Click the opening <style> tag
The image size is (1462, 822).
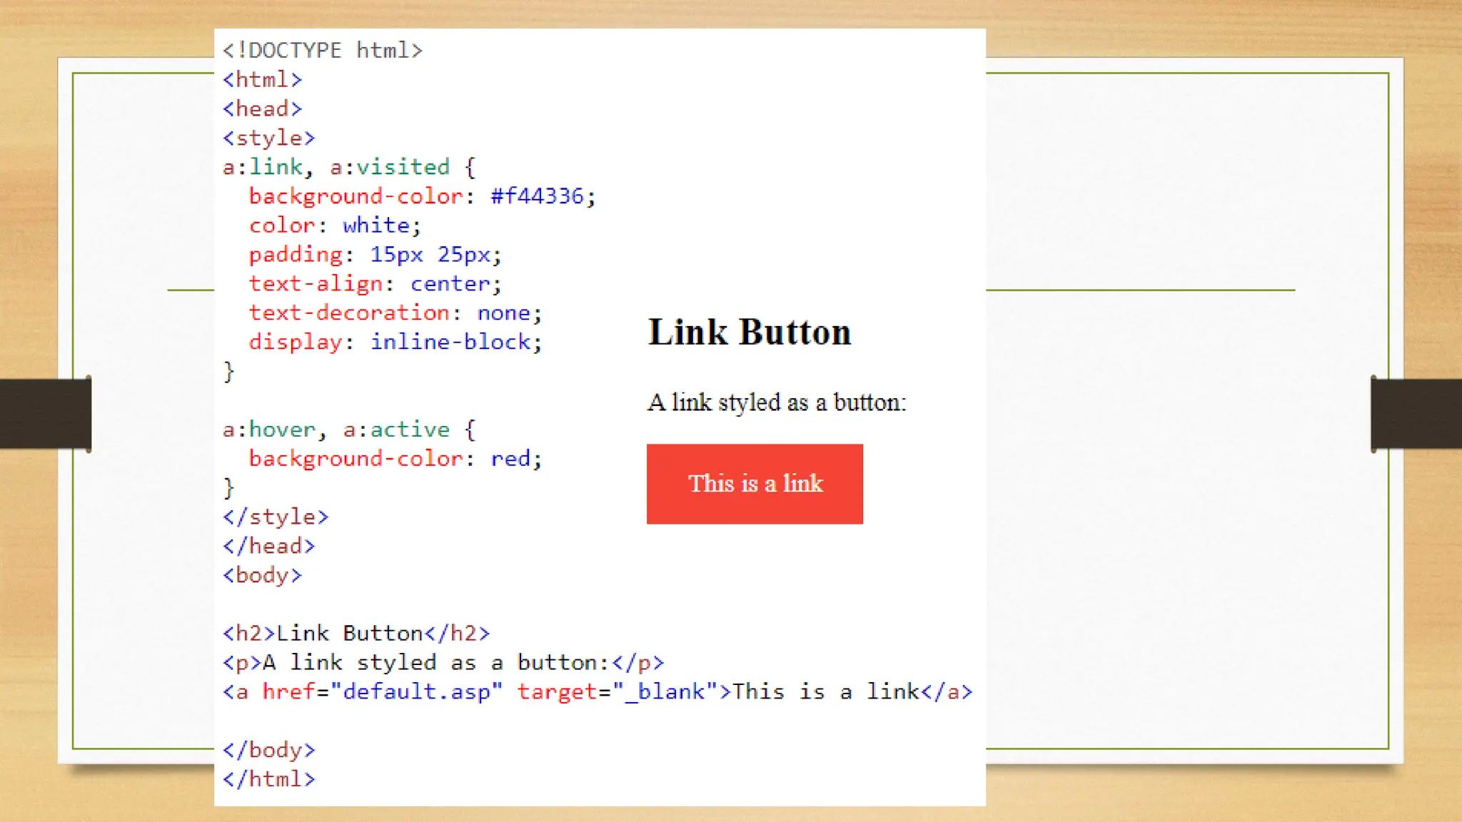click(x=268, y=138)
